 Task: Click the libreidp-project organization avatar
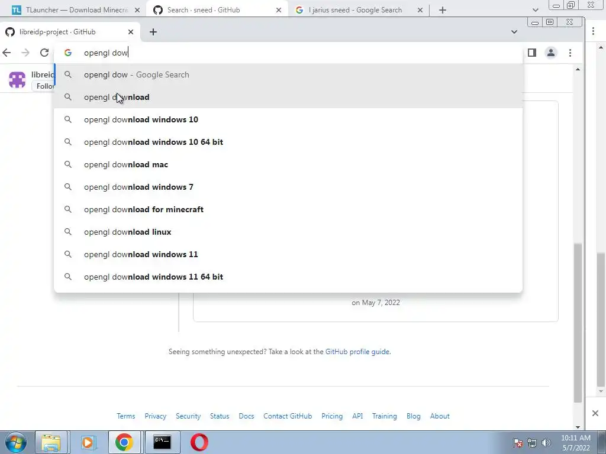17,80
